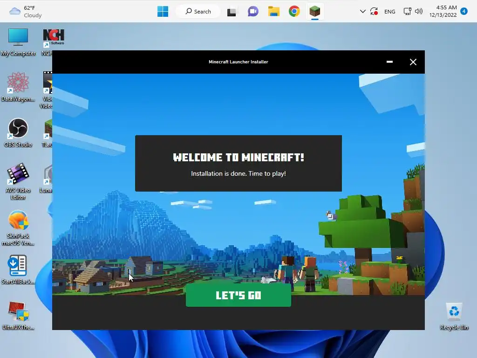Click the Minecraft Launcher Installer title text
This screenshot has width=477, height=358.
(238, 62)
